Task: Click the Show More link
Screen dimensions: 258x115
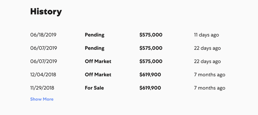Action: (42, 99)
